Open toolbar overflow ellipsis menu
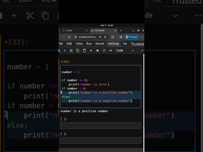 point(142,51)
